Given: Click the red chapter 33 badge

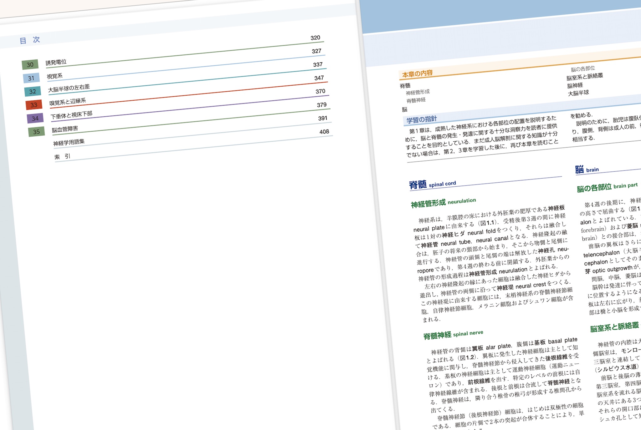Looking at the screenshot, I should [34, 105].
